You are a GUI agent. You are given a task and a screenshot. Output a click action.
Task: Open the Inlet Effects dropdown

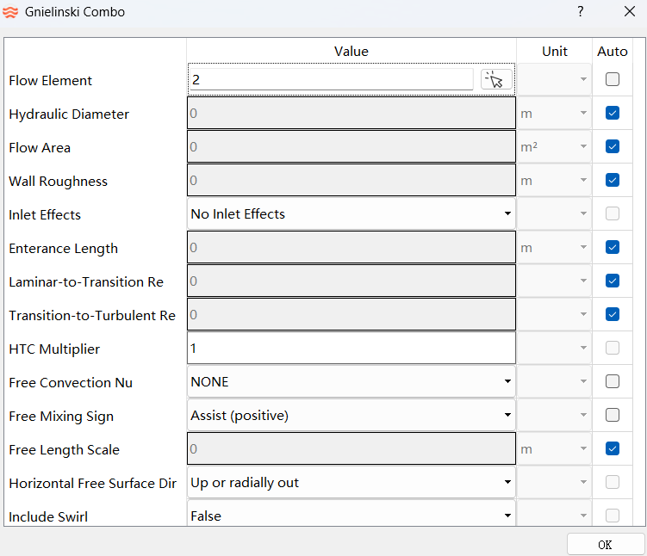(x=351, y=214)
